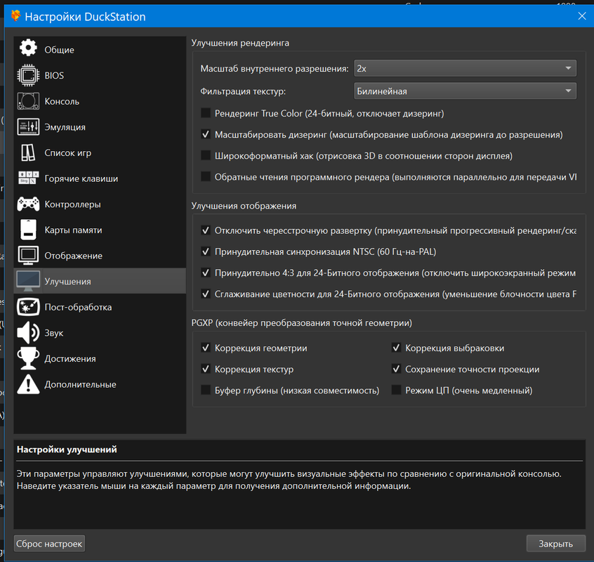This screenshot has height=562, width=594.
Task: Click the Сброс настроек button
Action: (x=49, y=544)
